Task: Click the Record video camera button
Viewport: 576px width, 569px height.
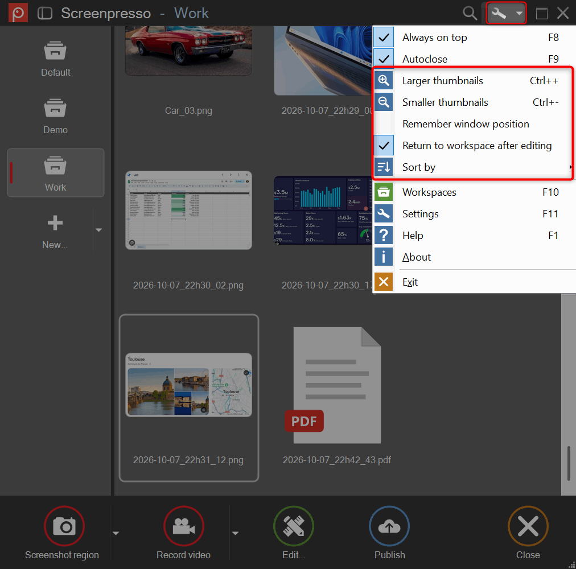Action: (184, 526)
